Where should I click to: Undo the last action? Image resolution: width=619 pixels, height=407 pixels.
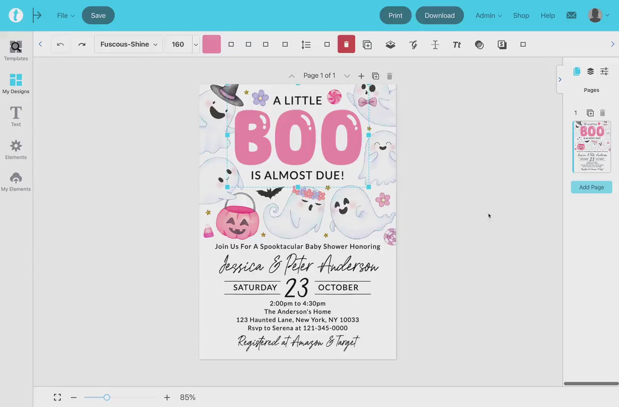click(x=60, y=44)
